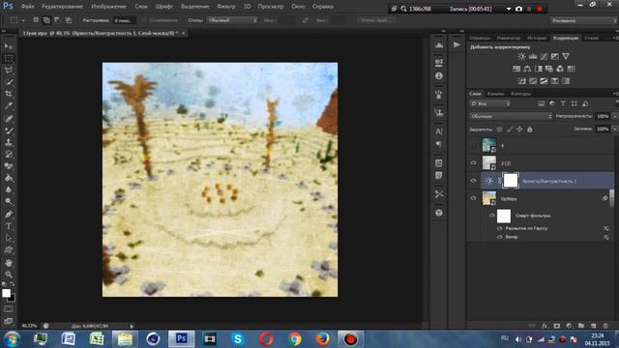Viewport: 619px width, 348px height.
Task: Open the status bar info arrow
Action: tap(132, 327)
